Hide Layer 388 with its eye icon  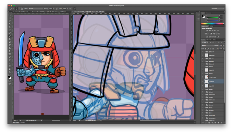coord(203,86)
